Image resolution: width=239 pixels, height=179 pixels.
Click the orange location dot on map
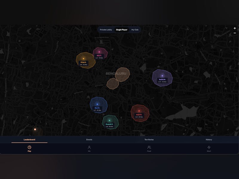point(35,129)
